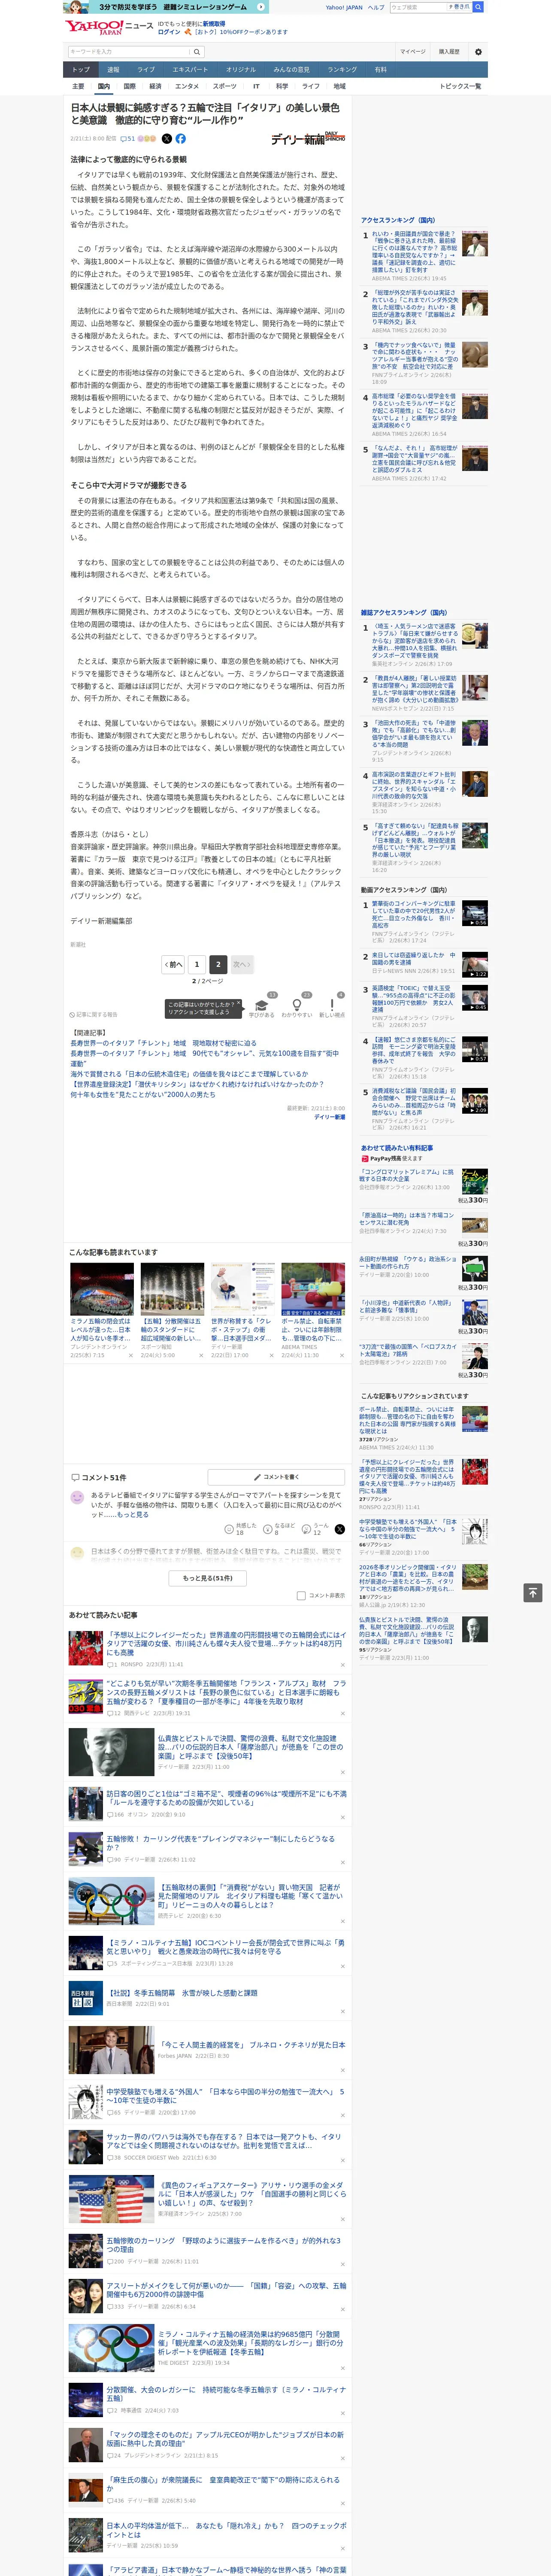
Task: Click the うーん reaction on the first comment
Action: pyautogui.click(x=315, y=1529)
